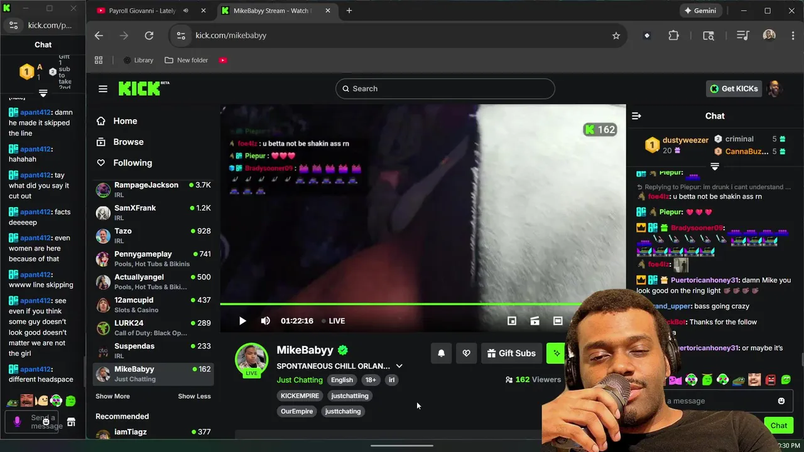Open Suspendas channel in sidebar
This screenshot has width=804, height=452.
point(153,350)
